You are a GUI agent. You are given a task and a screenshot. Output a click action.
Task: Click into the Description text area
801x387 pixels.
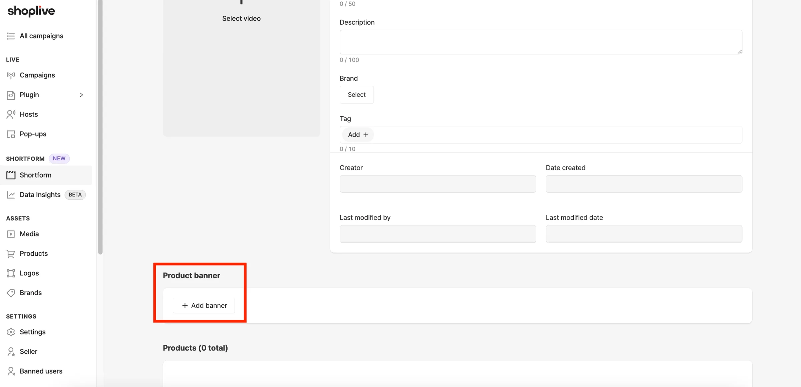[541, 42]
